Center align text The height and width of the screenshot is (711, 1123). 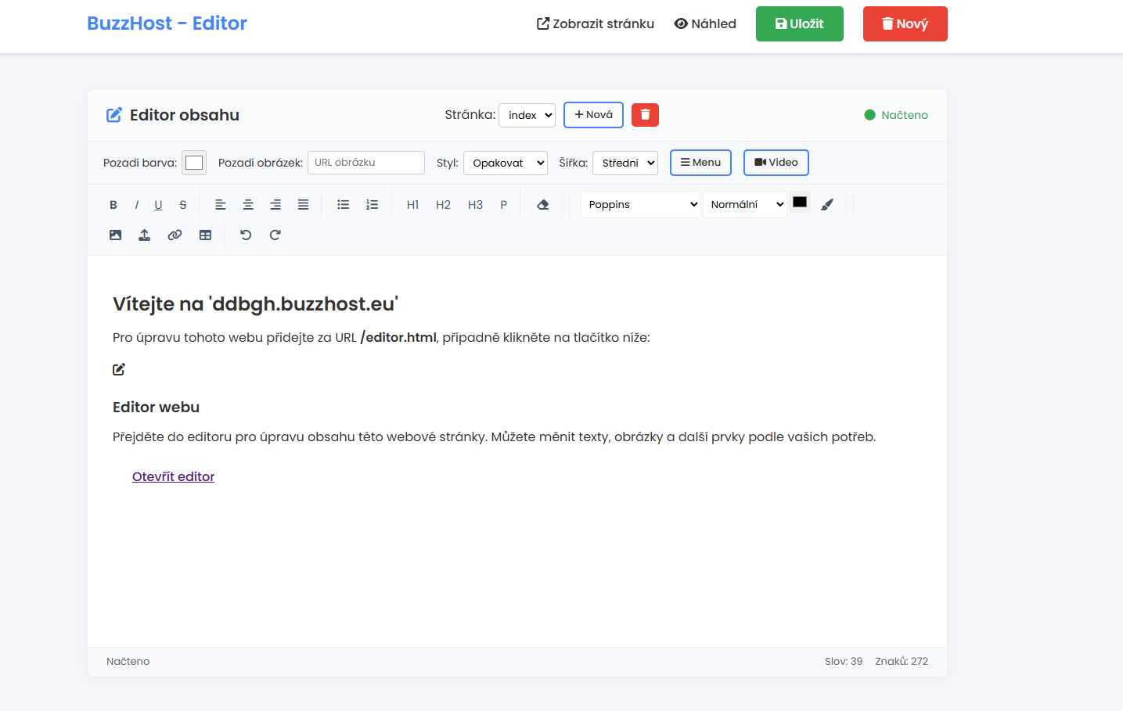(x=248, y=205)
